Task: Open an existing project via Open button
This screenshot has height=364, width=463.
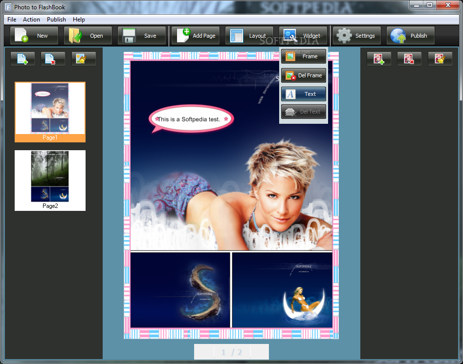Action: pos(88,36)
